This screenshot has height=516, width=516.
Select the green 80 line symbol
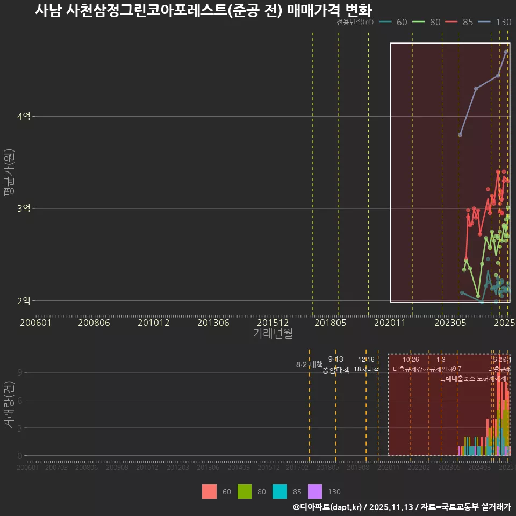[418, 23]
